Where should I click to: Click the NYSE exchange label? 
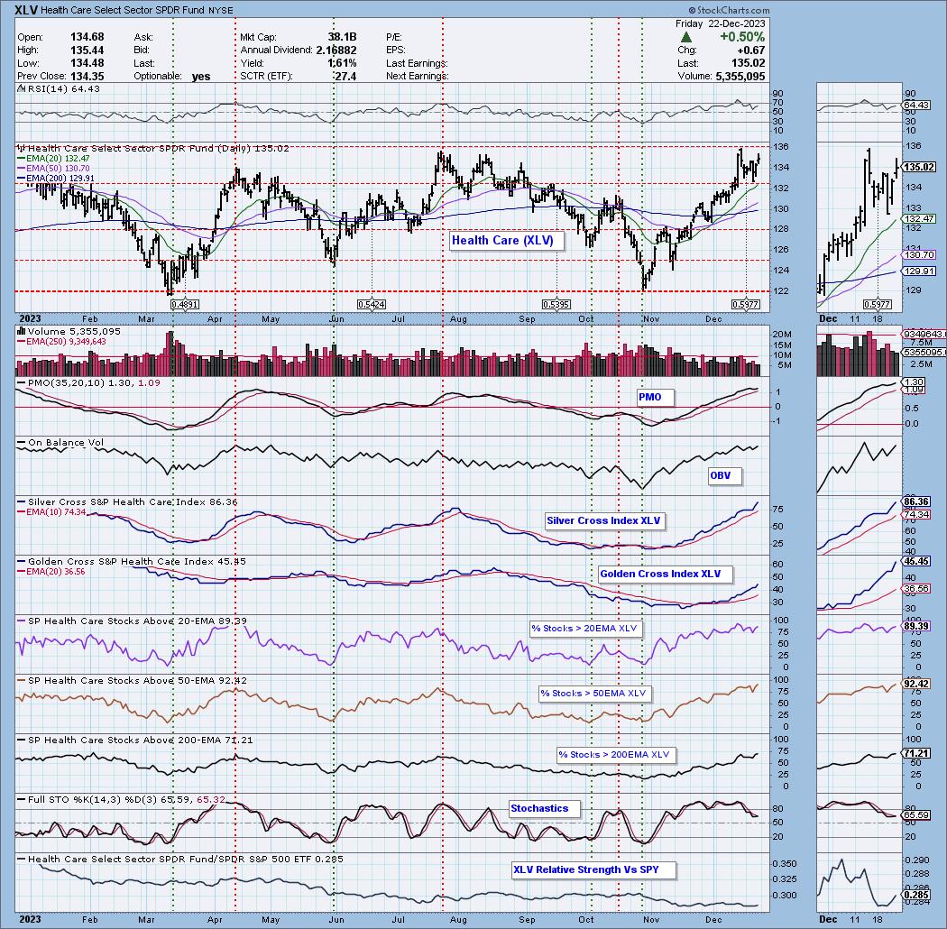pos(222,10)
